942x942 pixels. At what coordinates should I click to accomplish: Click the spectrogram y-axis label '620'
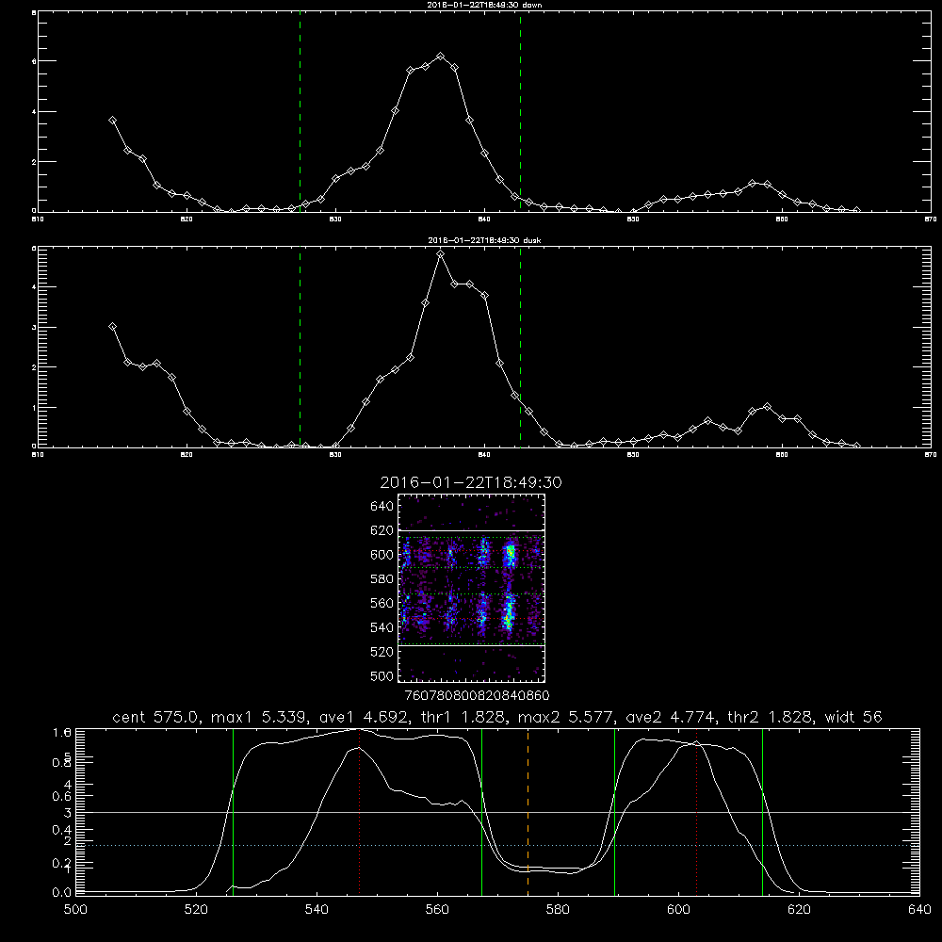click(382, 530)
